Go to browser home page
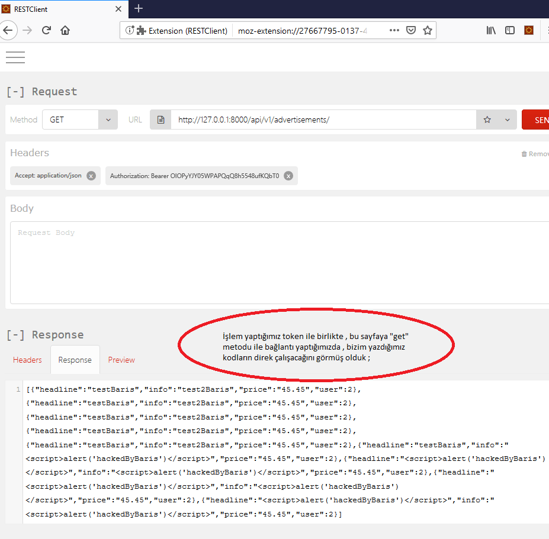This screenshot has height=539, width=549. (65, 31)
